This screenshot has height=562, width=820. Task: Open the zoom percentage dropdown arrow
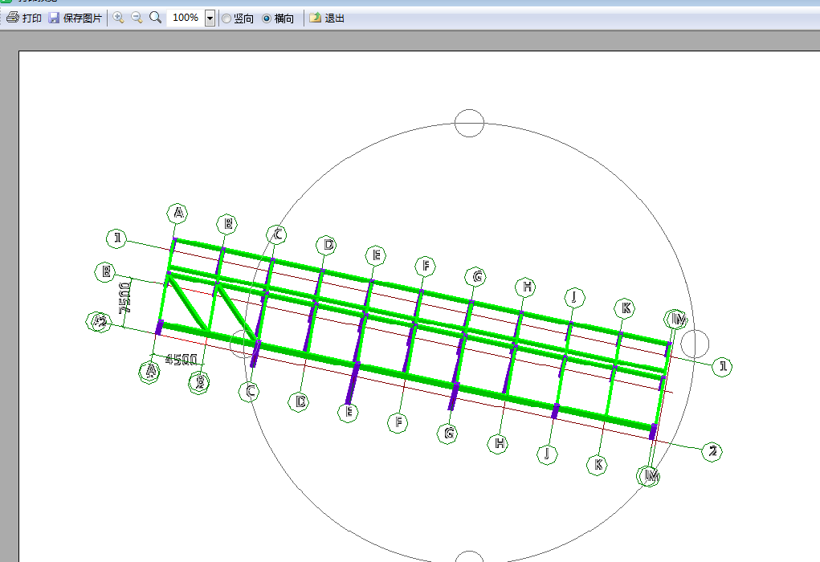tap(210, 18)
